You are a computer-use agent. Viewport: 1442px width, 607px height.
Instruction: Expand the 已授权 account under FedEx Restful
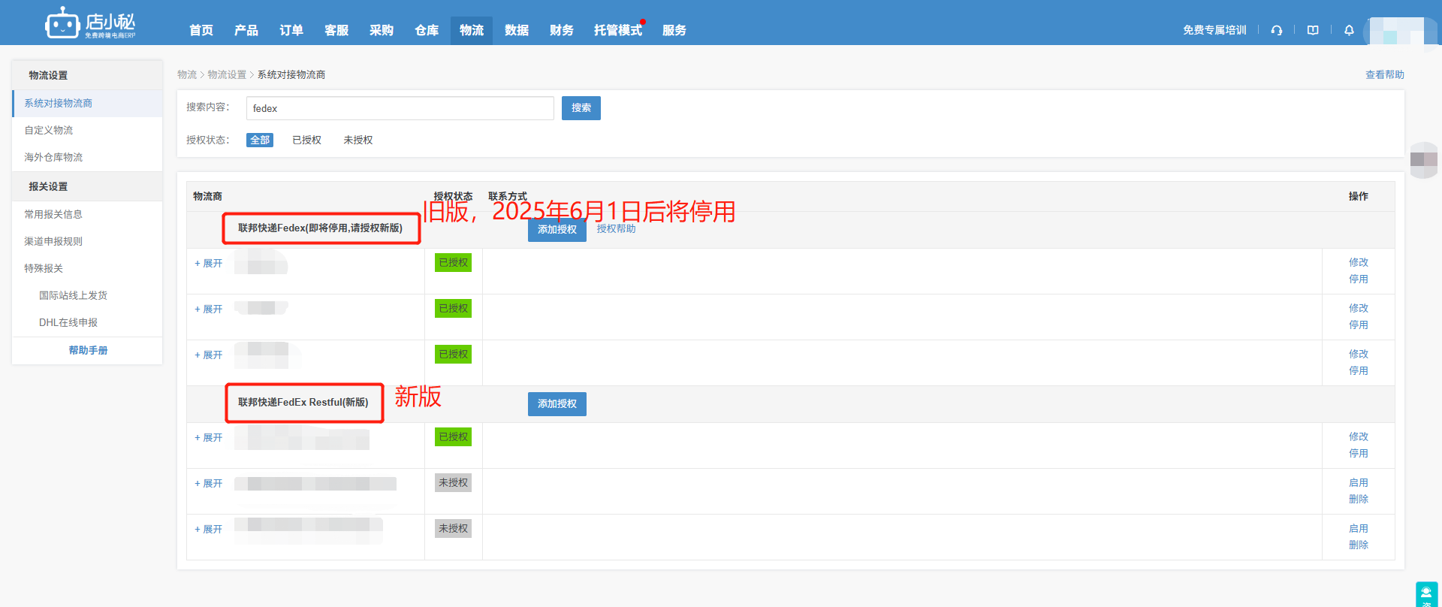(x=209, y=438)
